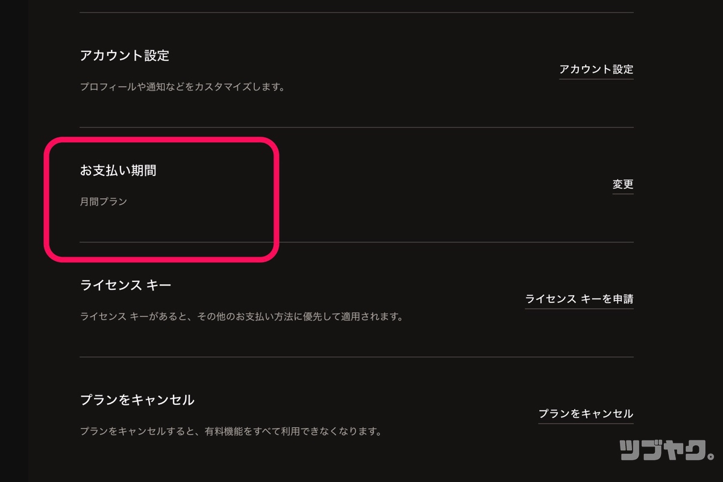Select the bold プランをキャンセル section heading
The image size is (723, 482).
click(x=137, y=400)
